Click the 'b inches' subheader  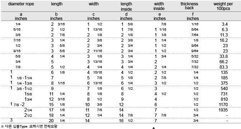[56, 16]
